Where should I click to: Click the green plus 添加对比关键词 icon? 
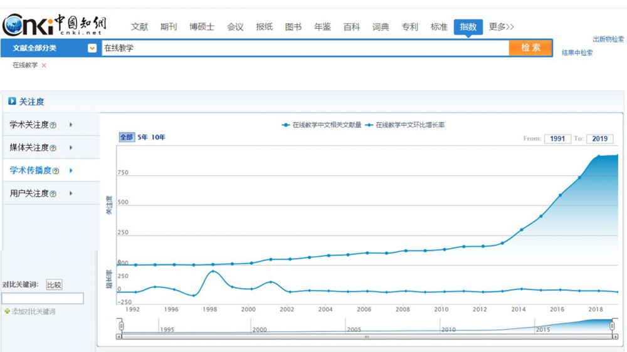coord(7,311)
